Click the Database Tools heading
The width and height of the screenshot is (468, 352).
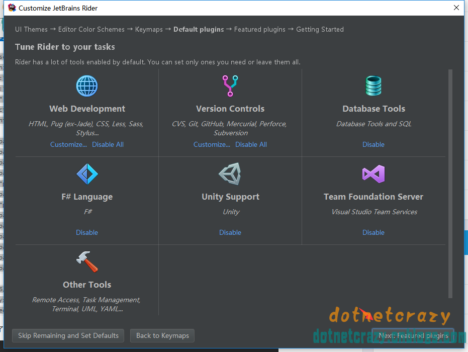click(x=373, y=109)
